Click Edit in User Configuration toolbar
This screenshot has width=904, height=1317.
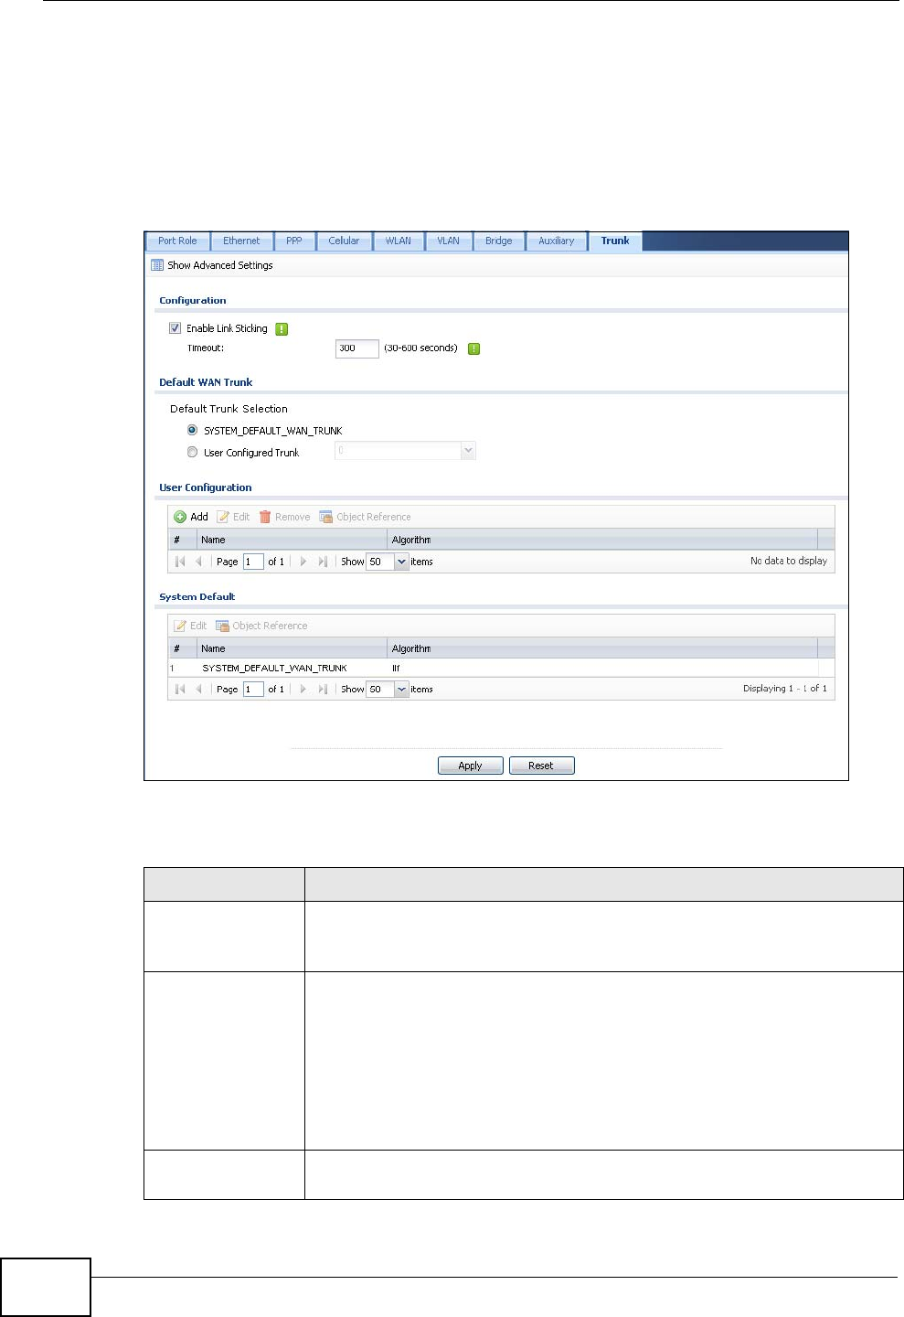tap(233, 517)
